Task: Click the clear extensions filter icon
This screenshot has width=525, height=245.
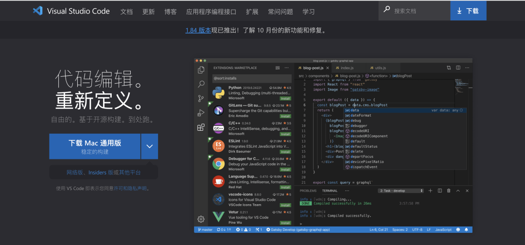Action: pos(277,68)
